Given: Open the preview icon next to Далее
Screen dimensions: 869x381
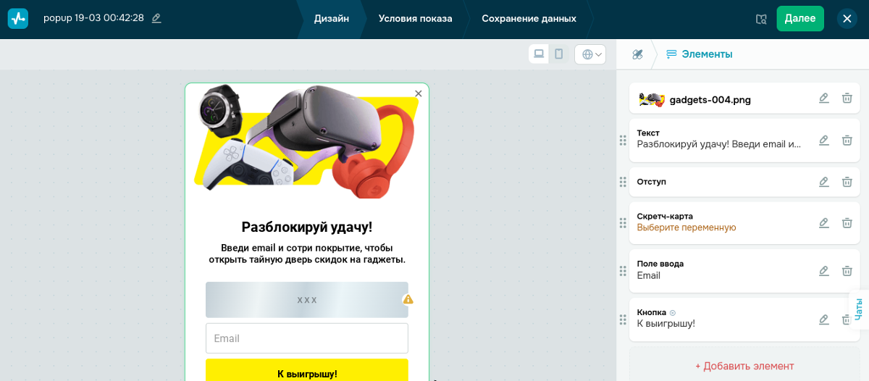Looking at the screenshot, I should coord(760,19).
